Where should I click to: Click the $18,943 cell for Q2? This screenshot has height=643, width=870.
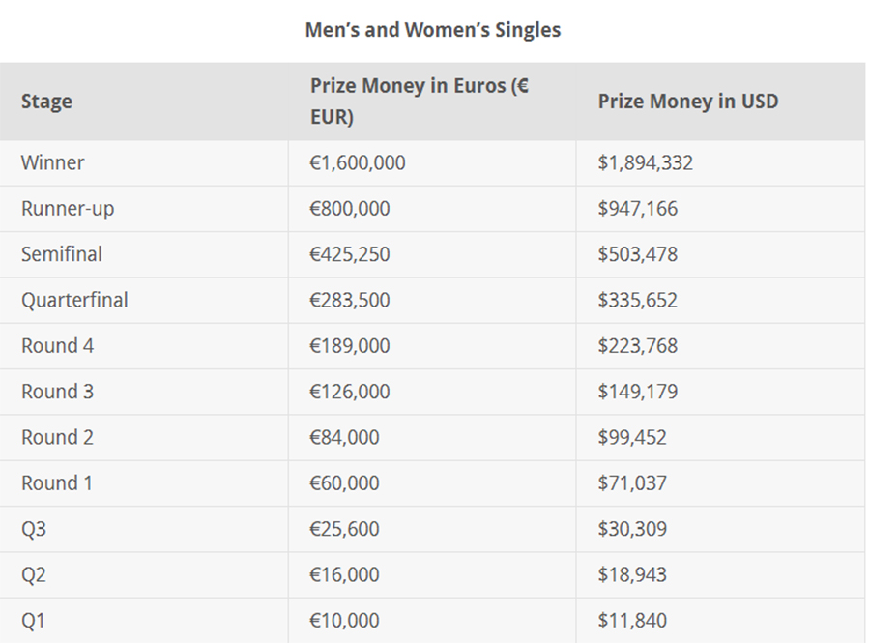pos(632,574)
